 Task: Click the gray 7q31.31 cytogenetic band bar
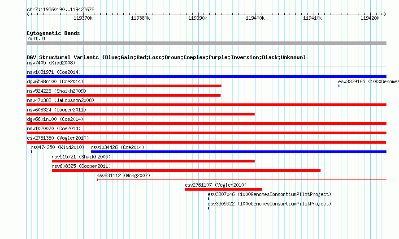(206, 43)
